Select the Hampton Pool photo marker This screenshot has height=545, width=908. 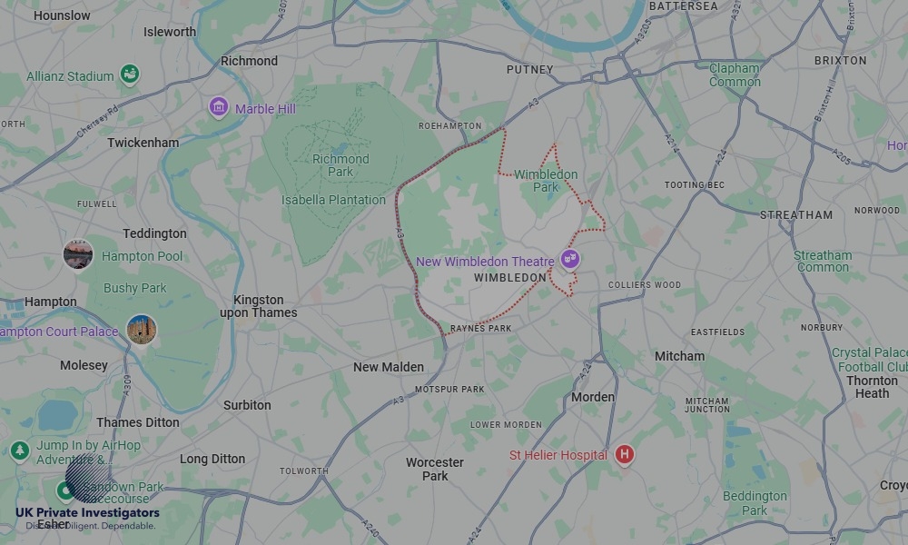(78, 254)
